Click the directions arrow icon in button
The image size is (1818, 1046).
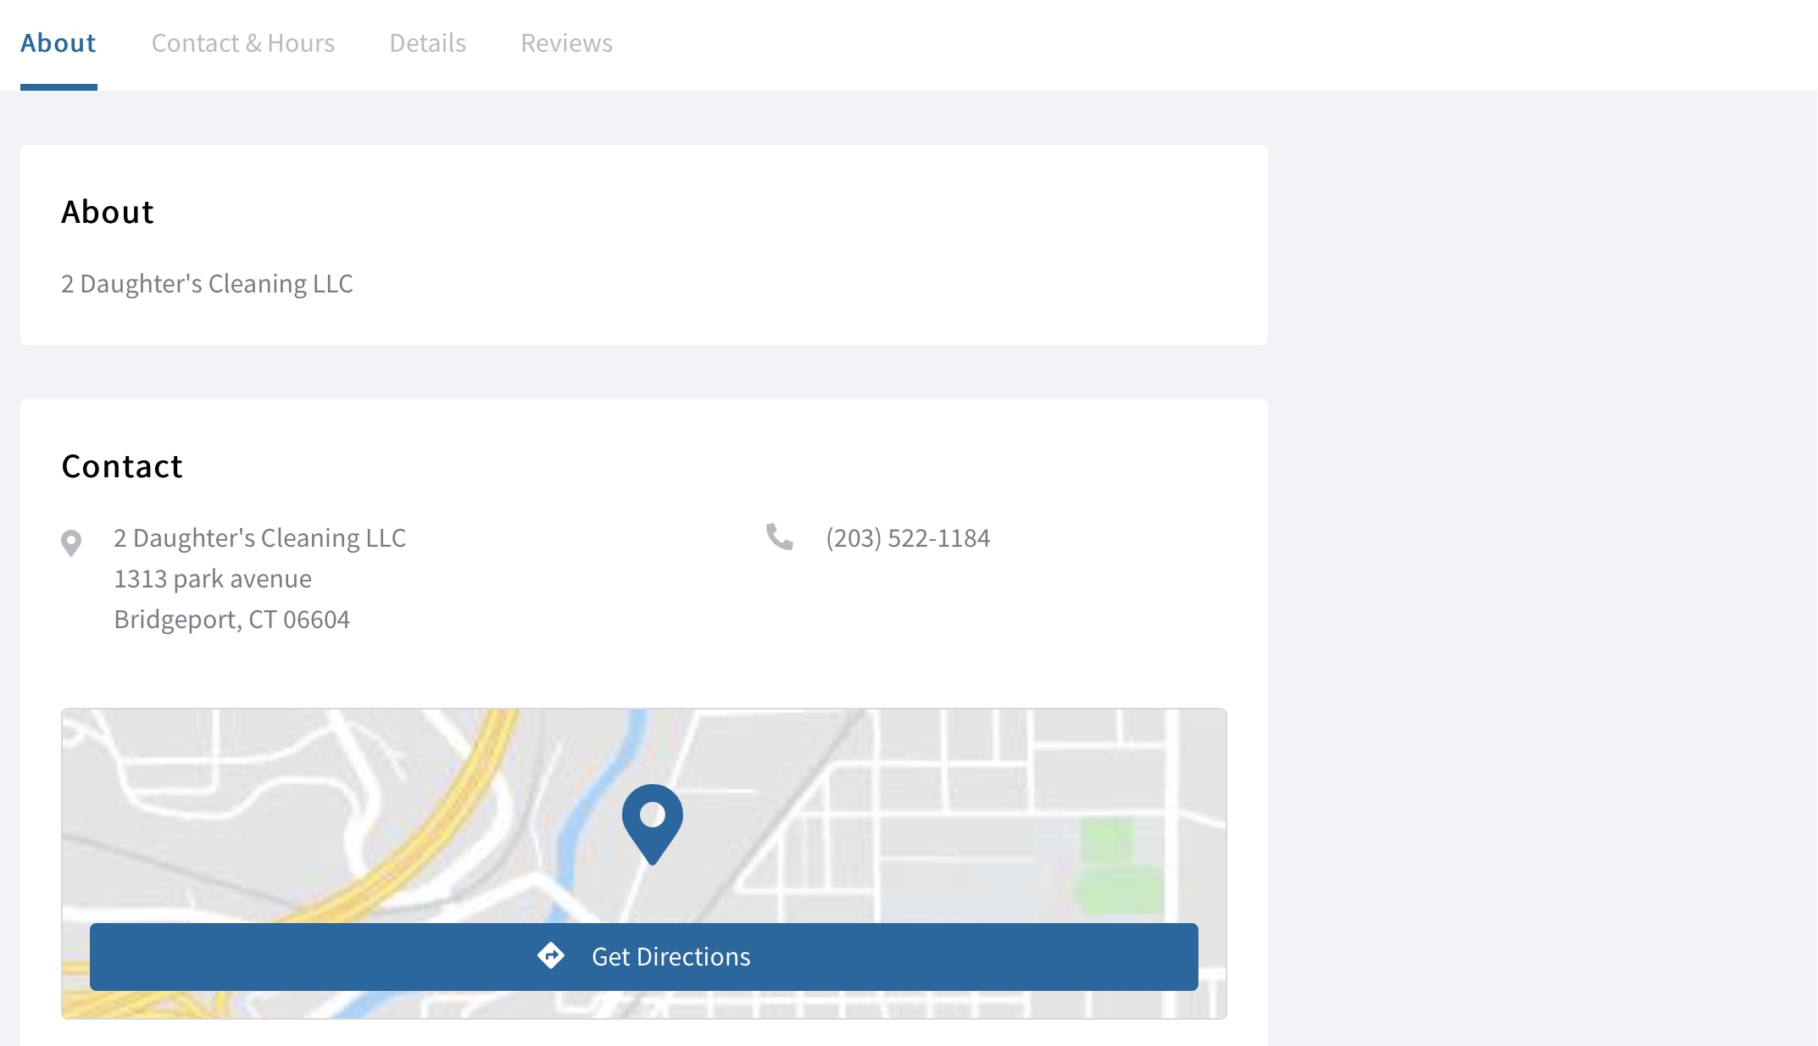tap(551, 956)
